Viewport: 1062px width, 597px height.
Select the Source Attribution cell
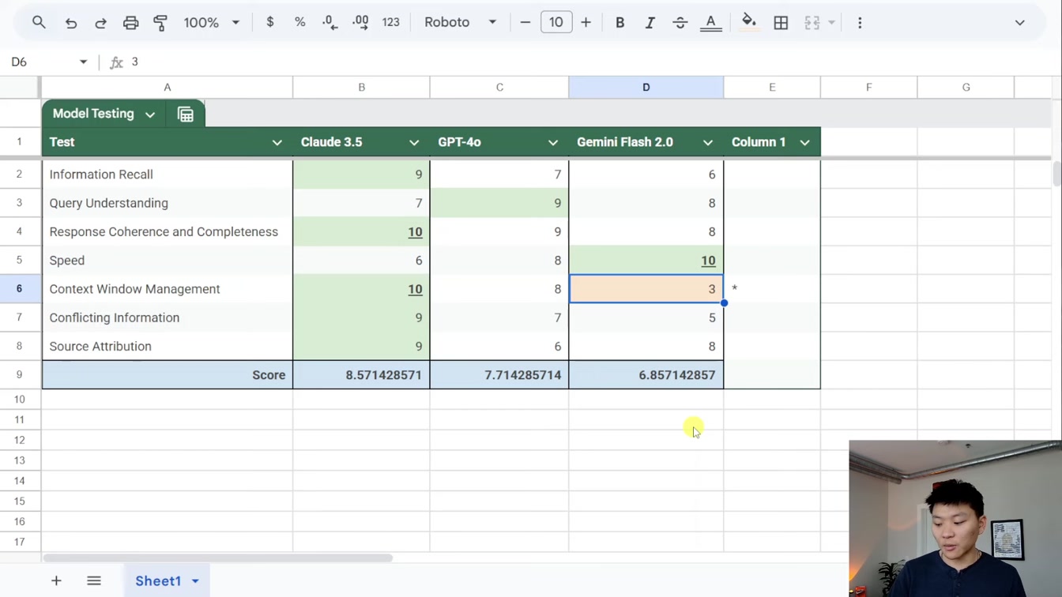pyautogui.click(x=167, y=346)
